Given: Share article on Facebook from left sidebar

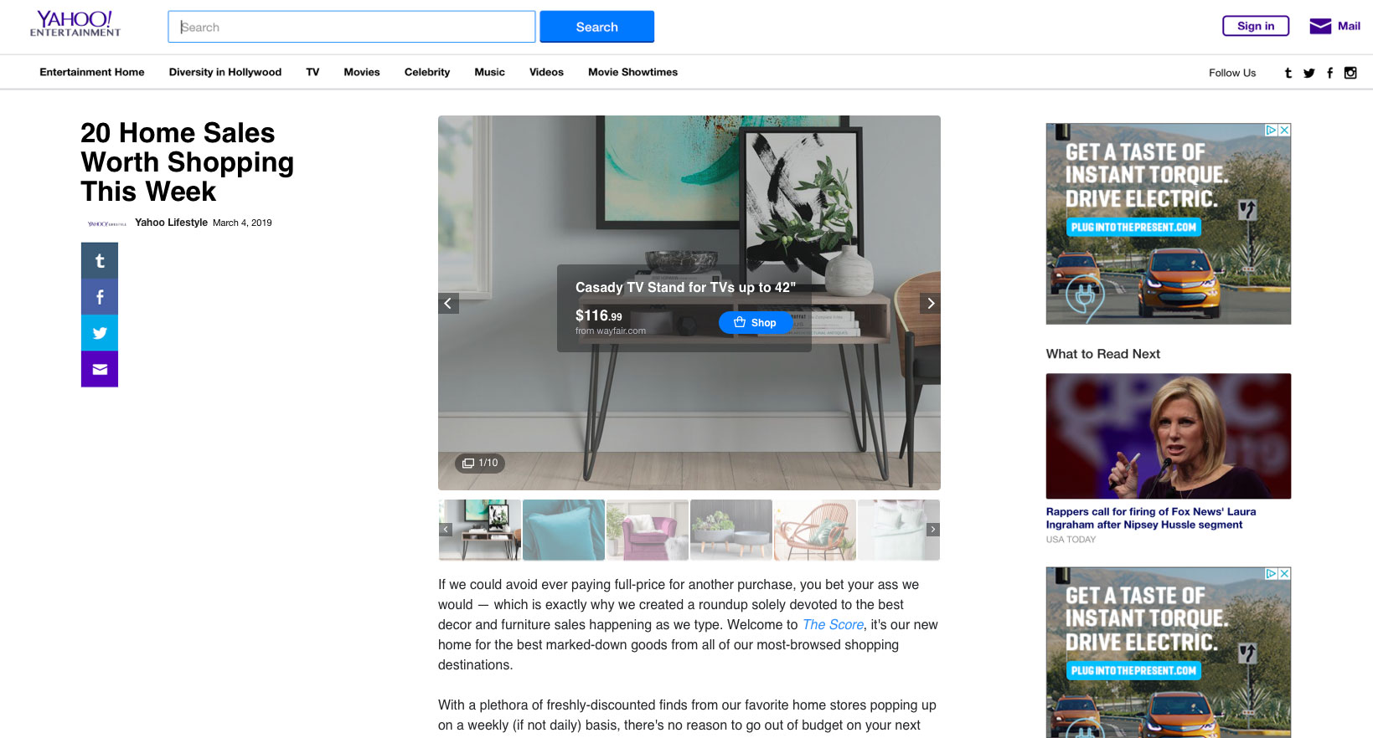Looking at the screenshot, I should click(100, 297).
